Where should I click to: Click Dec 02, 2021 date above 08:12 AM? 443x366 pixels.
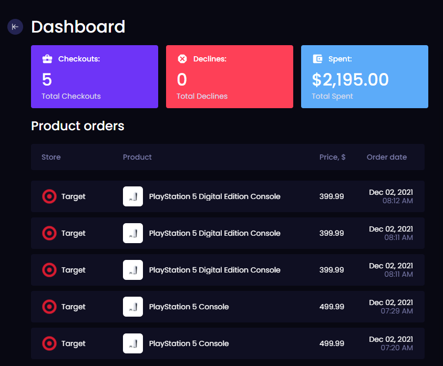coord(391,192)
